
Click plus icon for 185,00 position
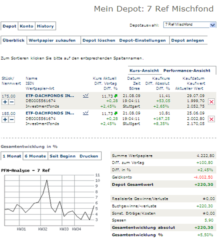pos(5,119)
